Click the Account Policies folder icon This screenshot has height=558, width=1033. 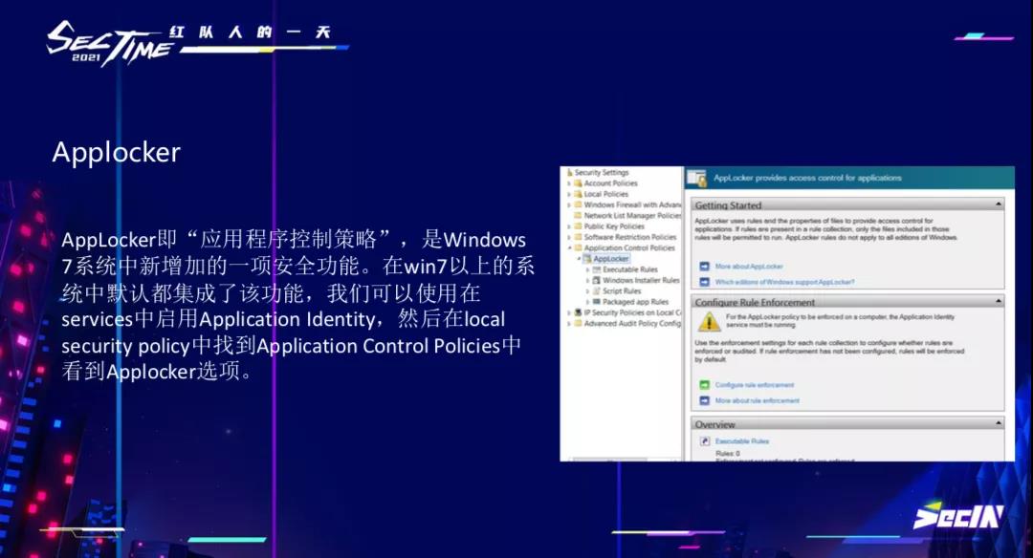[x=578, y=183]
